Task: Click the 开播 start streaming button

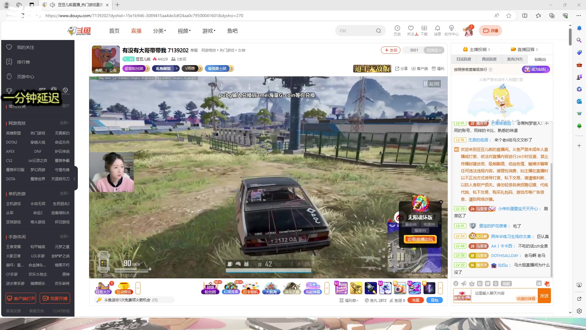Action: click(x=490, y=31)
